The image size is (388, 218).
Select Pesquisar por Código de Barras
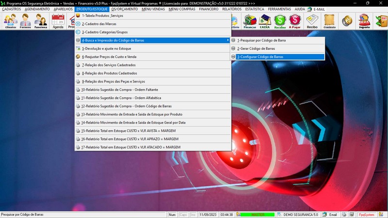coord(261,40)
